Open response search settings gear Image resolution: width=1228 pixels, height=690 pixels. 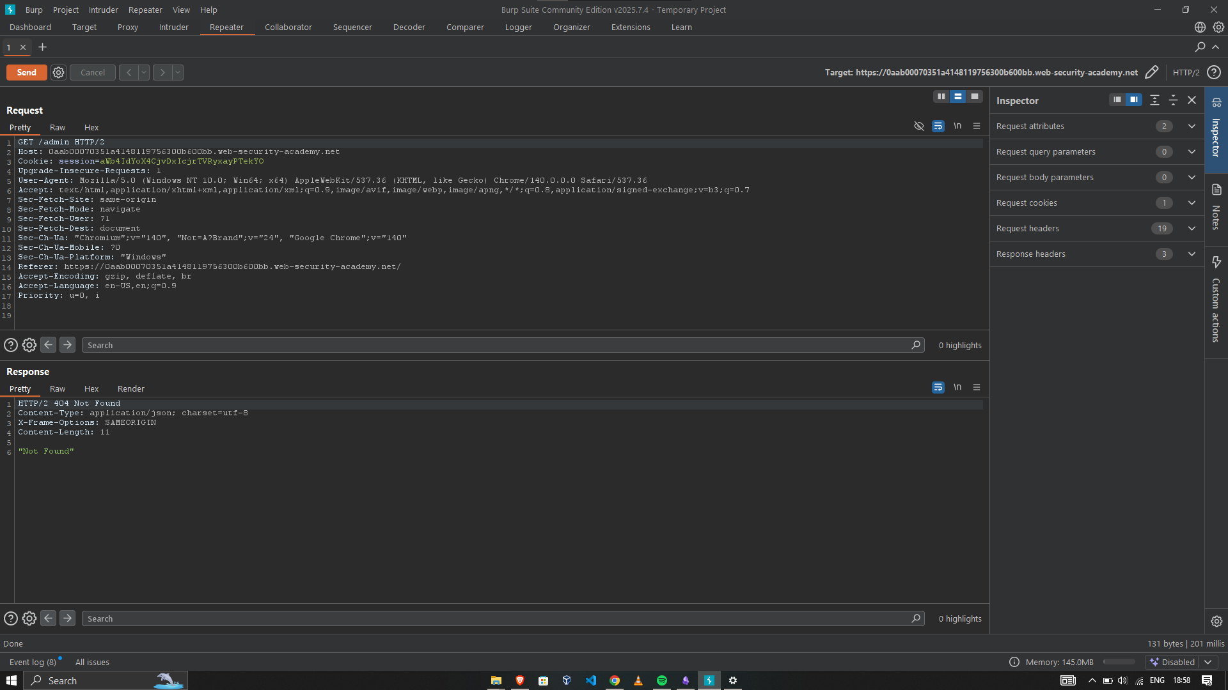pyautogui.click(x=29, y=618)
